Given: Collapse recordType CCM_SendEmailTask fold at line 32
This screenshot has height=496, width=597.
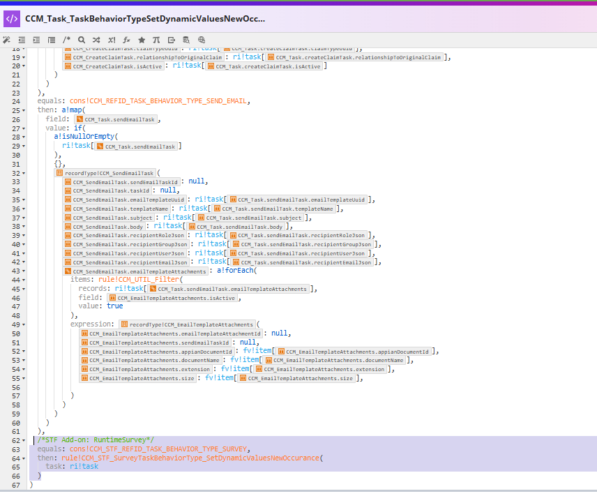Looking at the screenshot, I should (x=24, y=174).
